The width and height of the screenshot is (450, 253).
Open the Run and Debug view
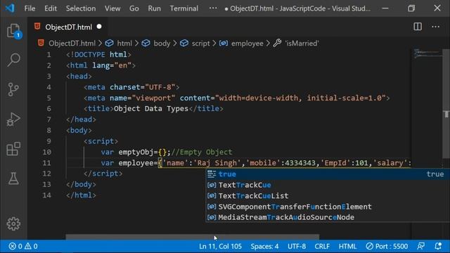13,119
